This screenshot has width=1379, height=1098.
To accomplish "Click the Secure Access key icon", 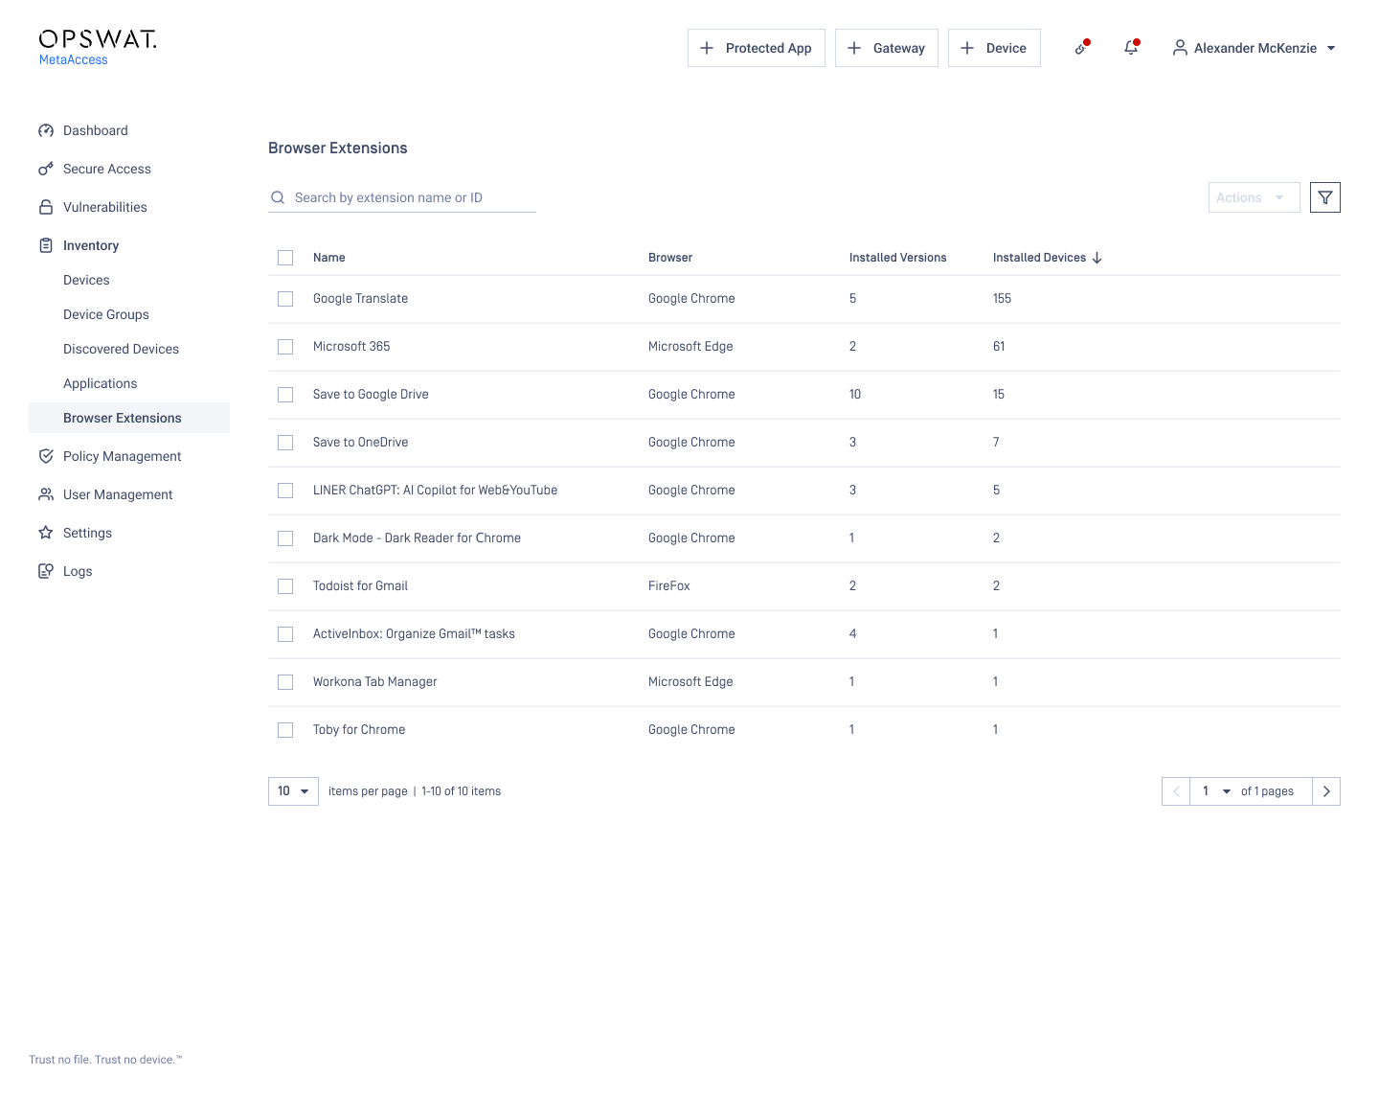I will [46, 169].
